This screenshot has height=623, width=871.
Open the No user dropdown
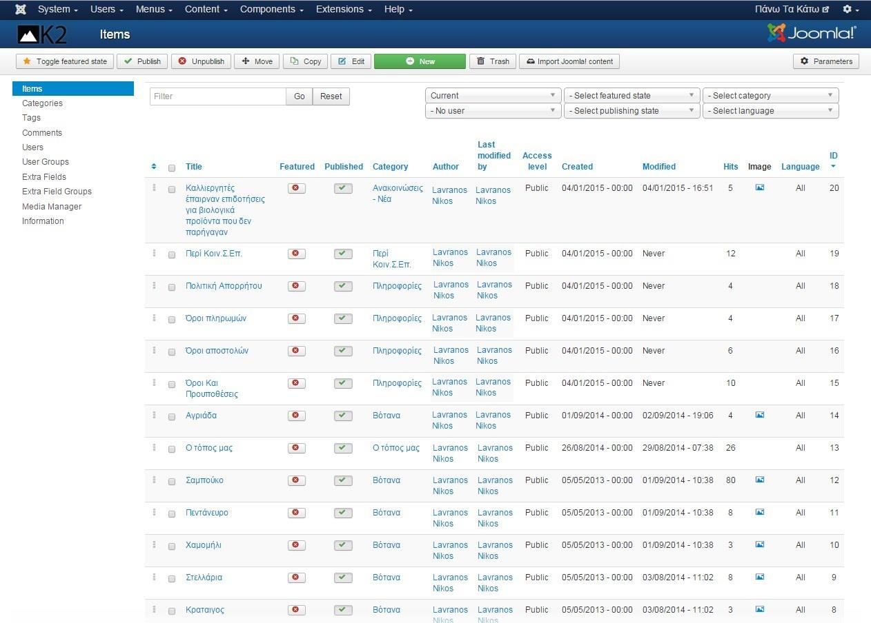[493, 111]
